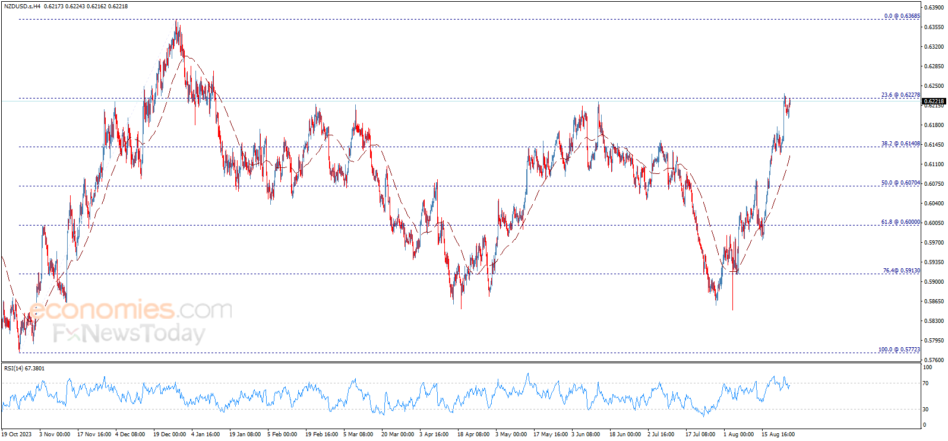Select the 50.0 @ 0.60704 Fibonacci label
The height and width of the screenshot is (441, 948).
[900, 183]
